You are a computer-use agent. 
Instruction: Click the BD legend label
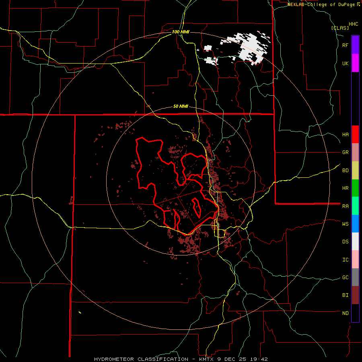[x=345, y=171]
